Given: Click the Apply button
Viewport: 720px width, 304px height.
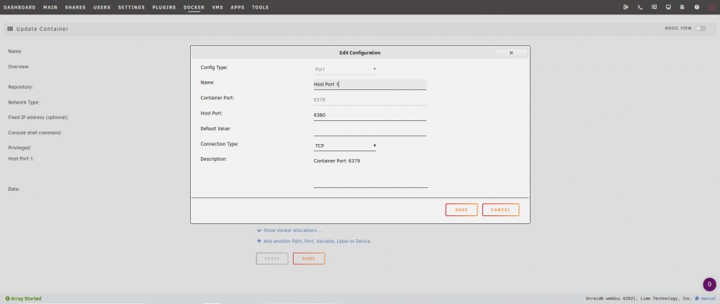Looking at the screenshot, I should tap(272, 259).
